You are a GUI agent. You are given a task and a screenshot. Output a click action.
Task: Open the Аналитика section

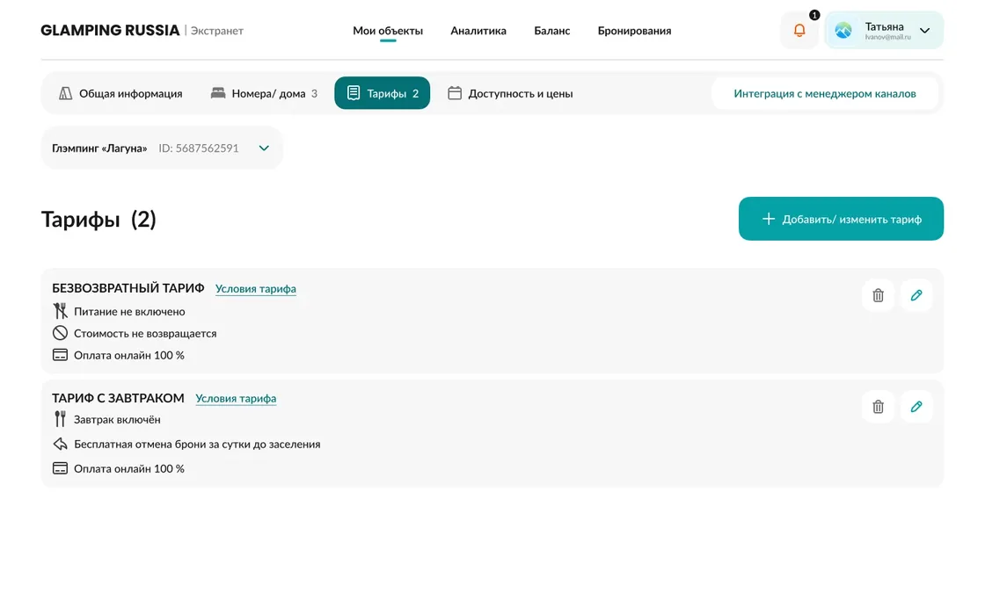[x=478, y=31]
